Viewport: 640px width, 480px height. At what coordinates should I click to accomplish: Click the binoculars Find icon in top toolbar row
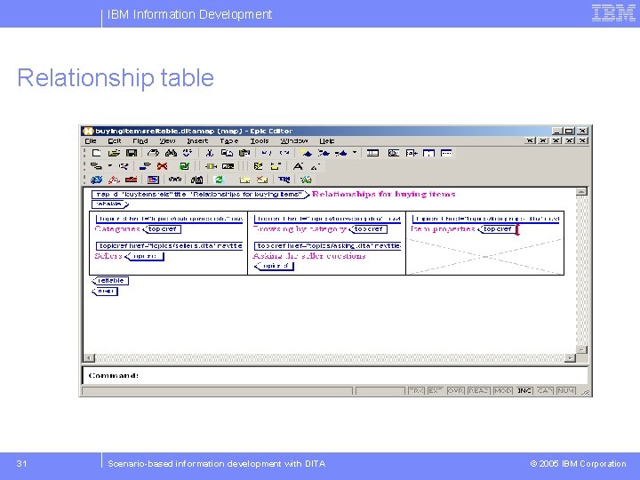pyautogui.click(x=171, y=153)
